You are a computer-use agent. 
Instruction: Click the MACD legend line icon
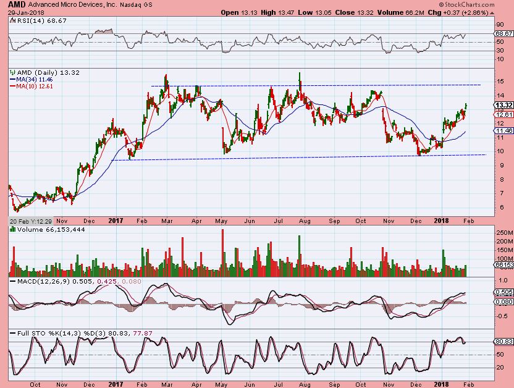pyautogui.click(x=13, y=282)
